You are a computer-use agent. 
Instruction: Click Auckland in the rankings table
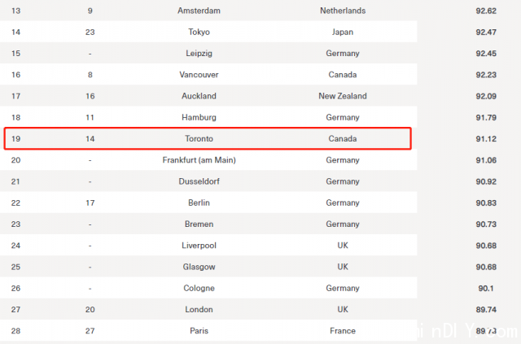[199, 96]
